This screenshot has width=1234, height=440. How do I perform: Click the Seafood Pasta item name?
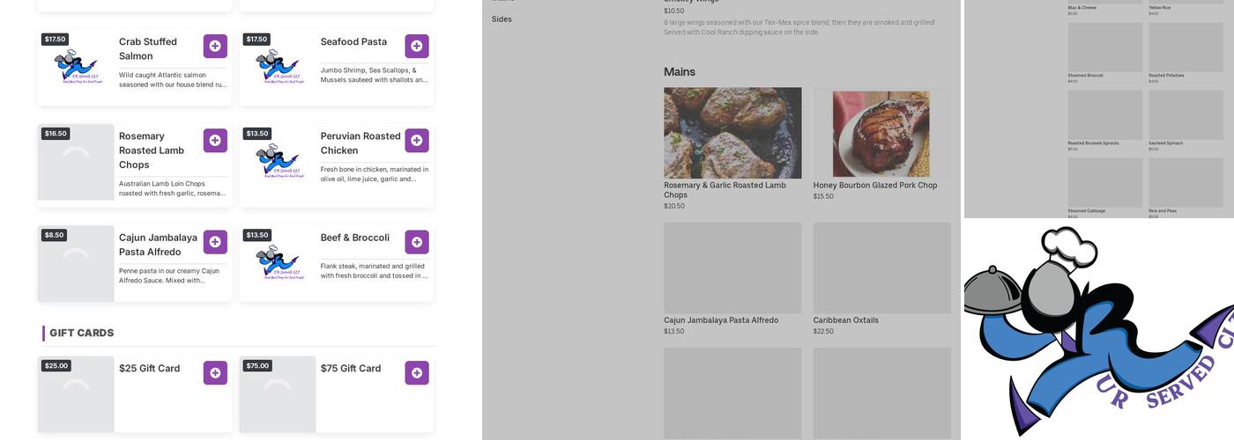(353, 41)
